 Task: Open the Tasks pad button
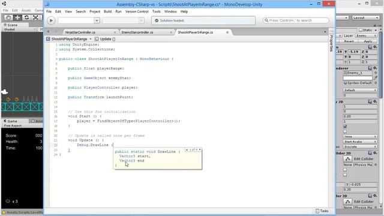click(322, 211)
